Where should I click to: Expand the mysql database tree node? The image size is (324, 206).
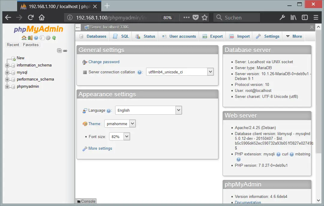click(x=7, y=73)
